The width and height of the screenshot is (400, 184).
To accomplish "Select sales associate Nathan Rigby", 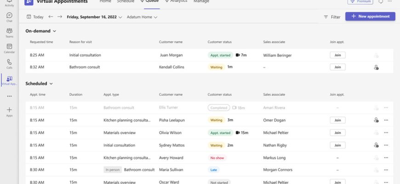I will (x=275, y=145).
